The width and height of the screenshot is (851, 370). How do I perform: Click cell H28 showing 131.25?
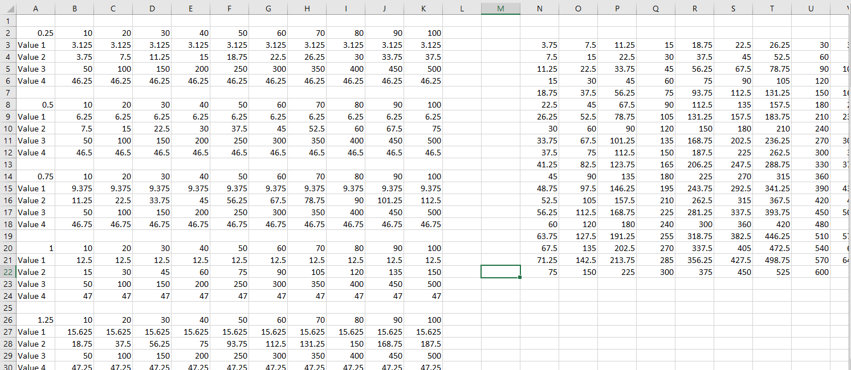(307, 344)
